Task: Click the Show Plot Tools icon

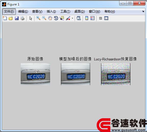Action: 106,18
